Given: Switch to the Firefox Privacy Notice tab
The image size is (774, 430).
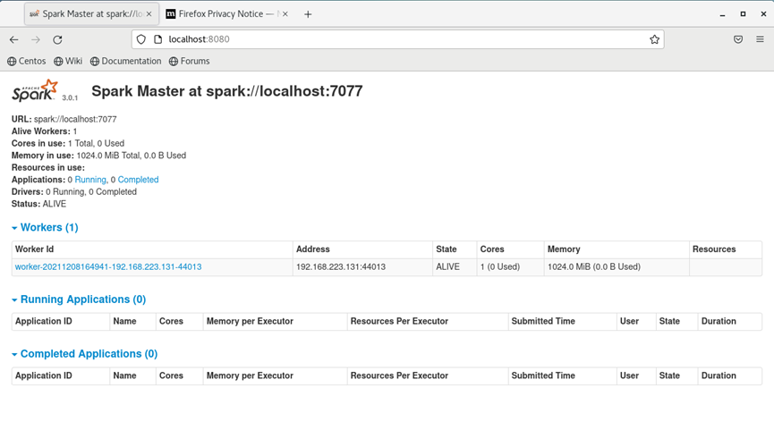Looking at the screenshot, I should tap(227, 14).
